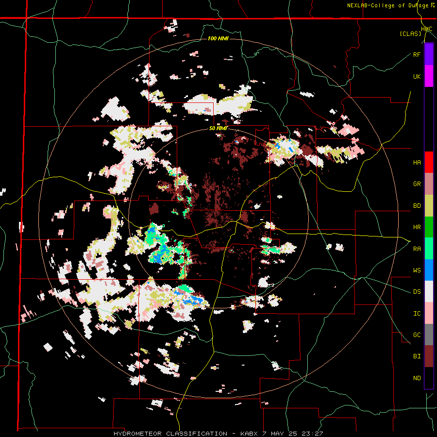The width and height of the screenshot is (437, 437).
Task: Click the DS white legend color block
Action: (x=429, y=291)
